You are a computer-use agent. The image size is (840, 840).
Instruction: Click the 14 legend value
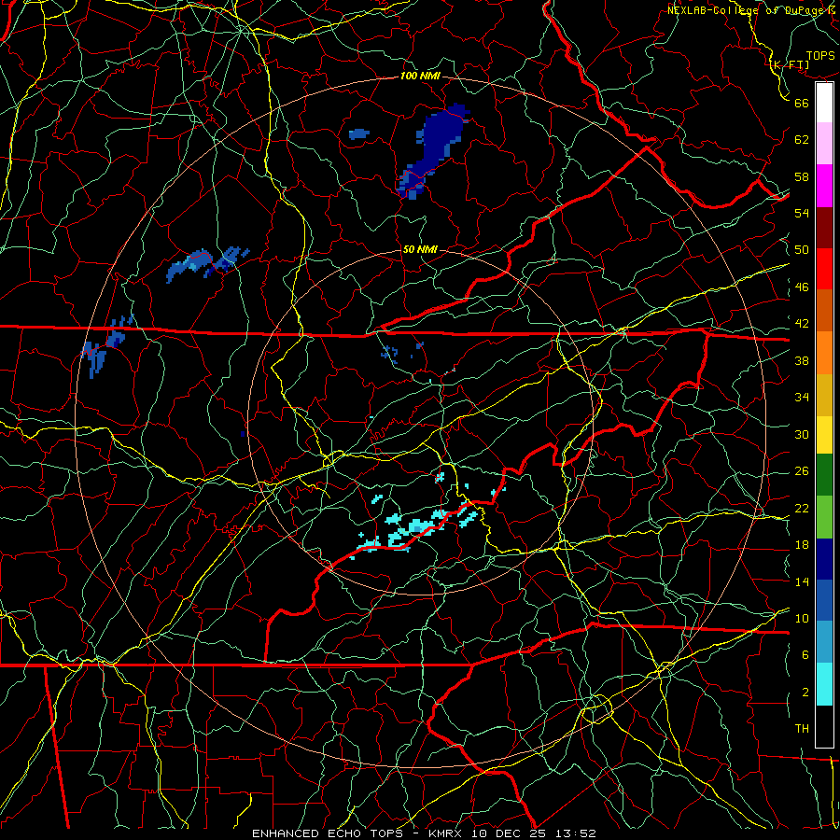point(802,581)
